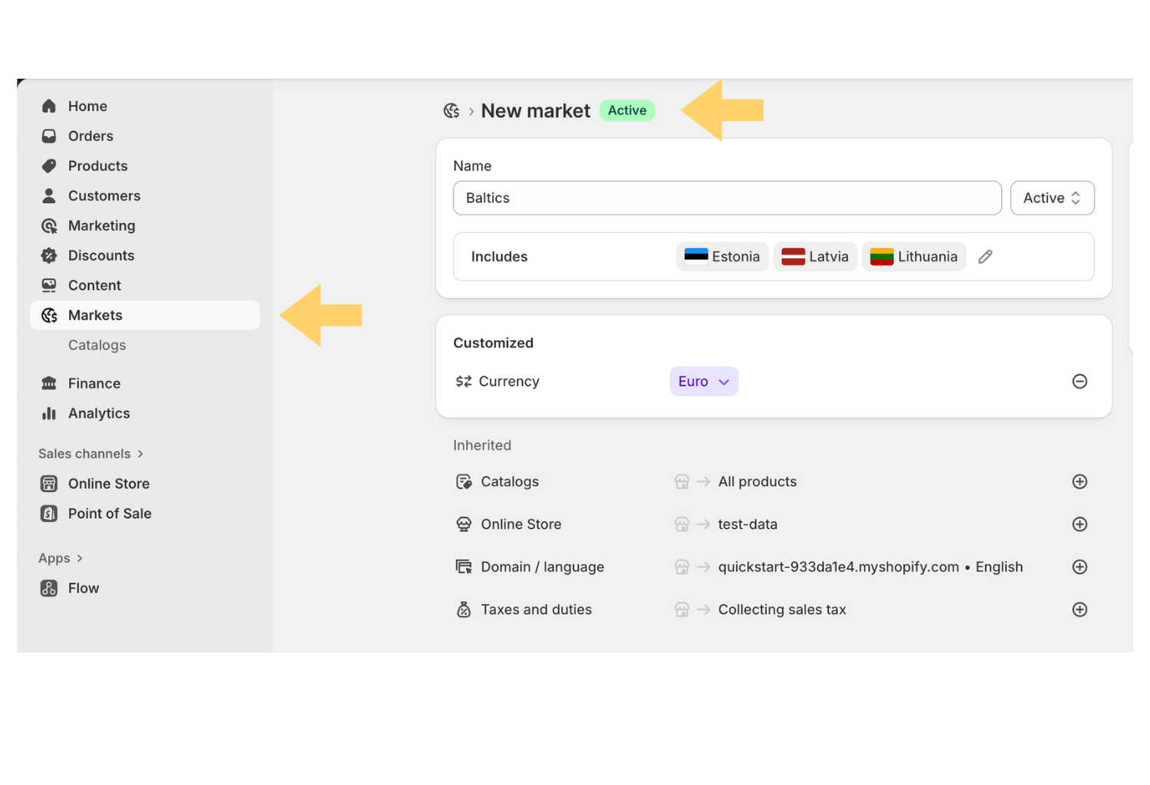This screenshot has height=785, width=1150.
Task: Click the plus icon for Catalogs row
Action: 1079,481
